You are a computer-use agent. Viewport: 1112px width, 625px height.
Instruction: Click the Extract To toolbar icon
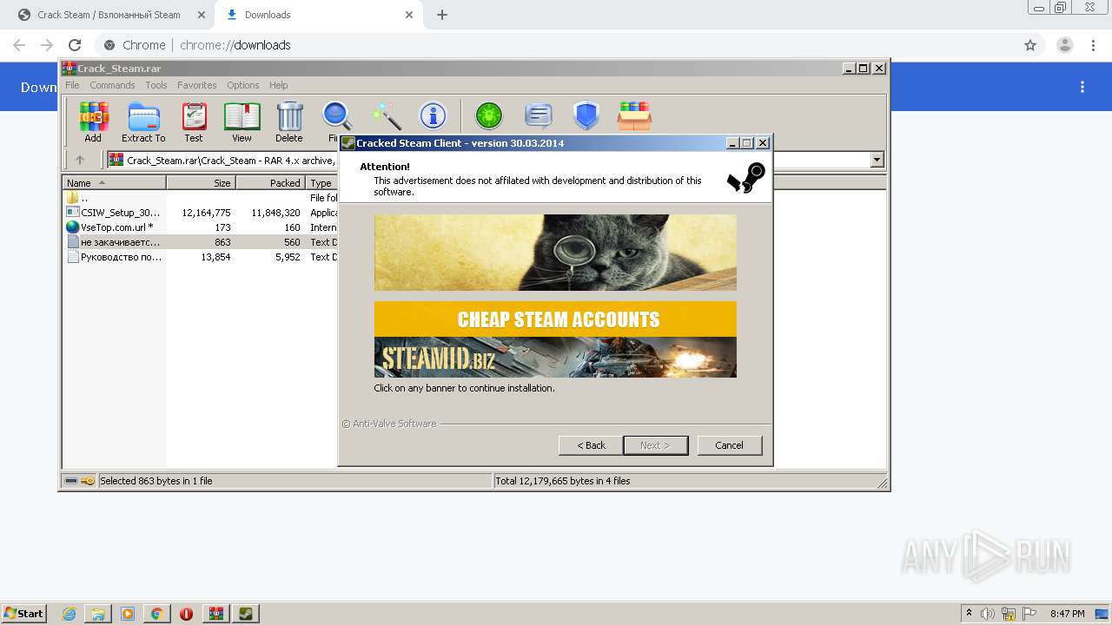click(x=143, y=122)
